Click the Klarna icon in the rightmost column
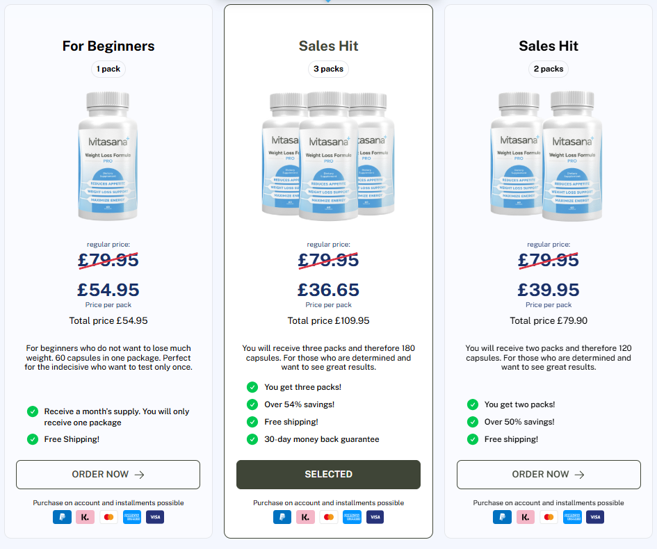This screenshot has height=549, width=657. pyautogui.click(x=526, y=517)
